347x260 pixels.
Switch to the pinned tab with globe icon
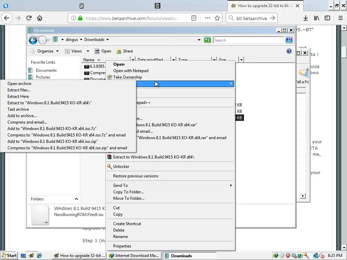6,6
